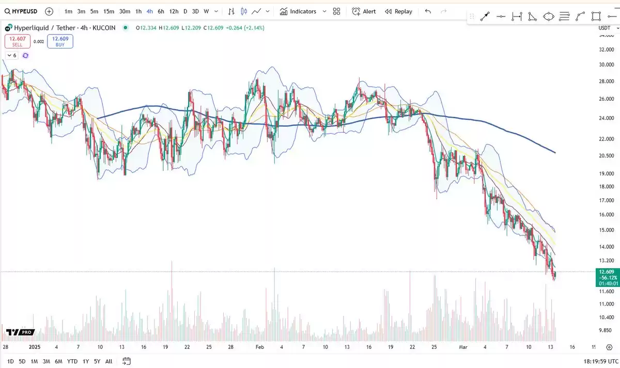
Task: Switch to 3m timeframe
Action: pos(81,11)
